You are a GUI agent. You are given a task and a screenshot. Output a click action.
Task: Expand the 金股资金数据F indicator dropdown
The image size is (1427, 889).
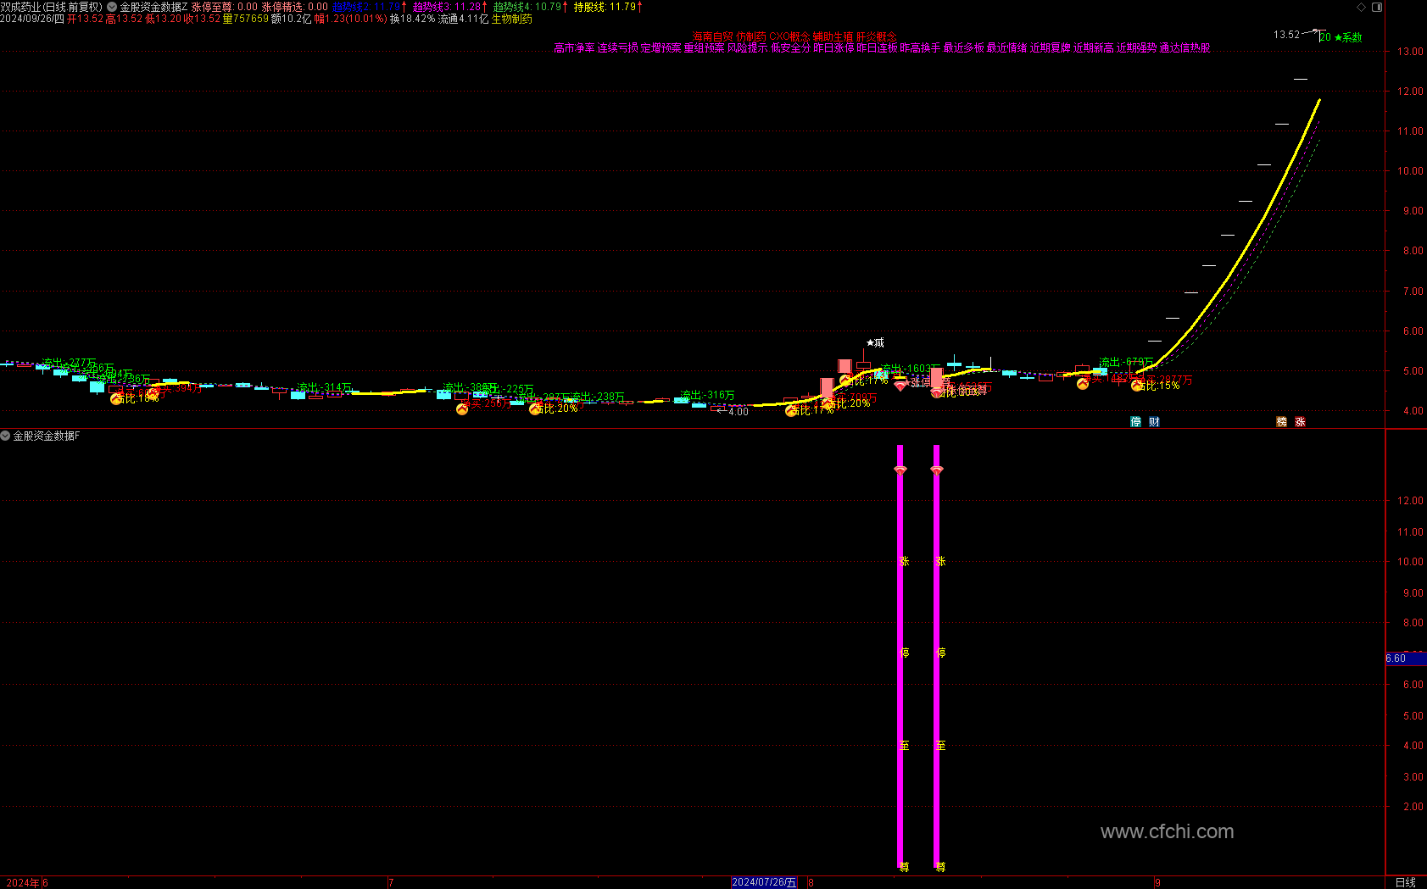click(5, 436)
